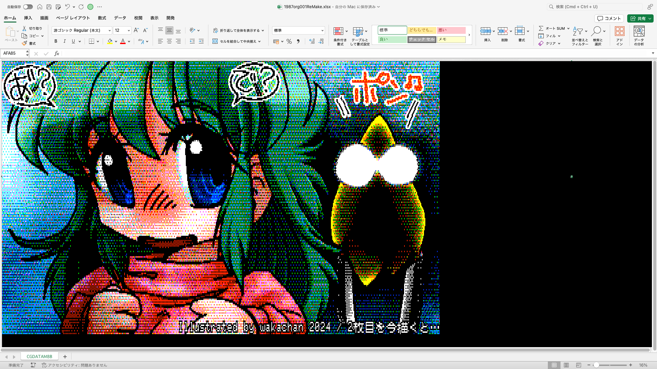Viewport: 657px width, 369px height.
Task: Center text horizontally
Action: pyautogui.click(x=169, y=41)
